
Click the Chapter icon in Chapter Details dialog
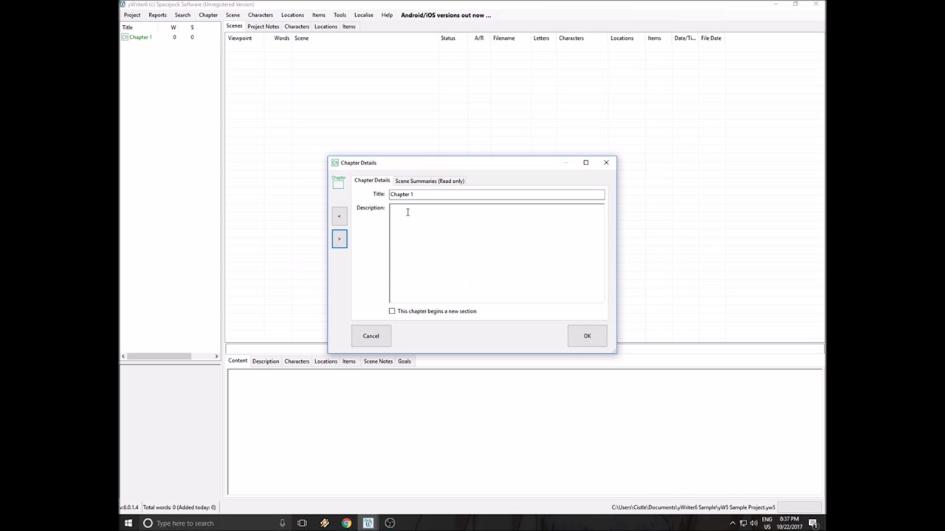338,183
